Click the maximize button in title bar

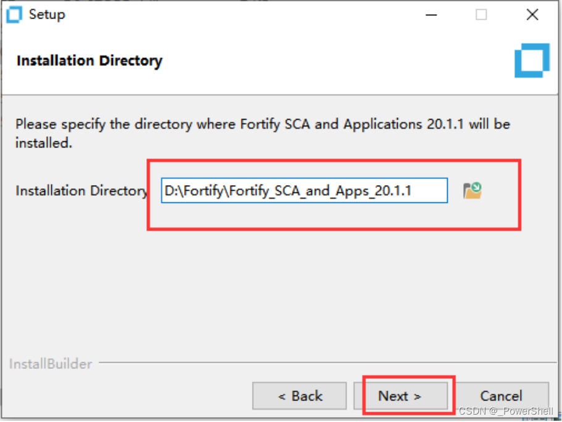pyautogui.click(x=481, y=15)
